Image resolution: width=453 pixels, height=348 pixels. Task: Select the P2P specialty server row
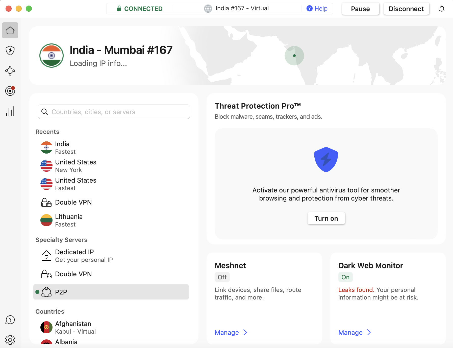click(x=111, y=292)
